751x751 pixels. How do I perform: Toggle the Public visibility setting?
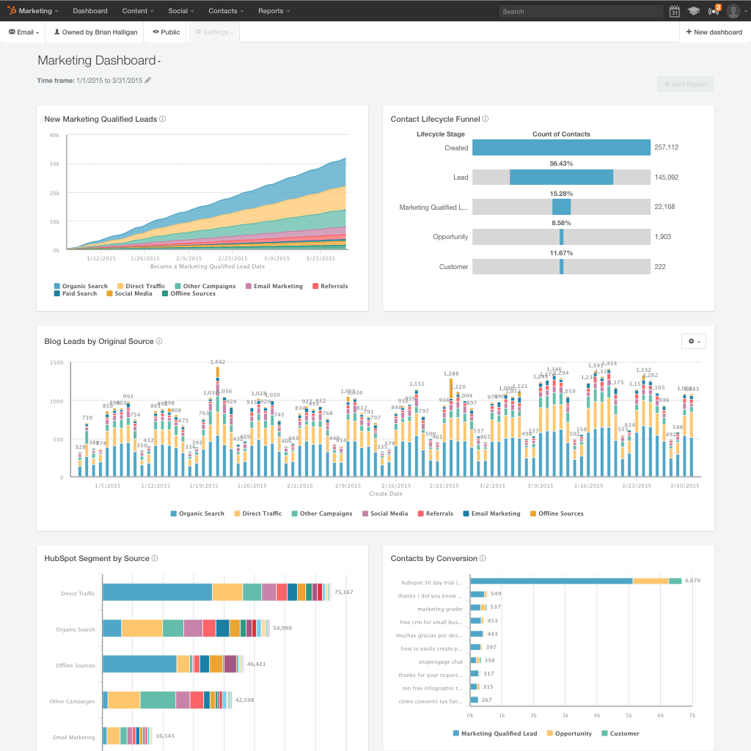[164, 32]
